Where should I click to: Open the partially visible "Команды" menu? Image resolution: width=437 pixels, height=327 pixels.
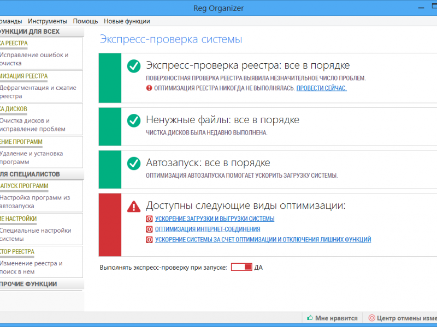[11, 21]
